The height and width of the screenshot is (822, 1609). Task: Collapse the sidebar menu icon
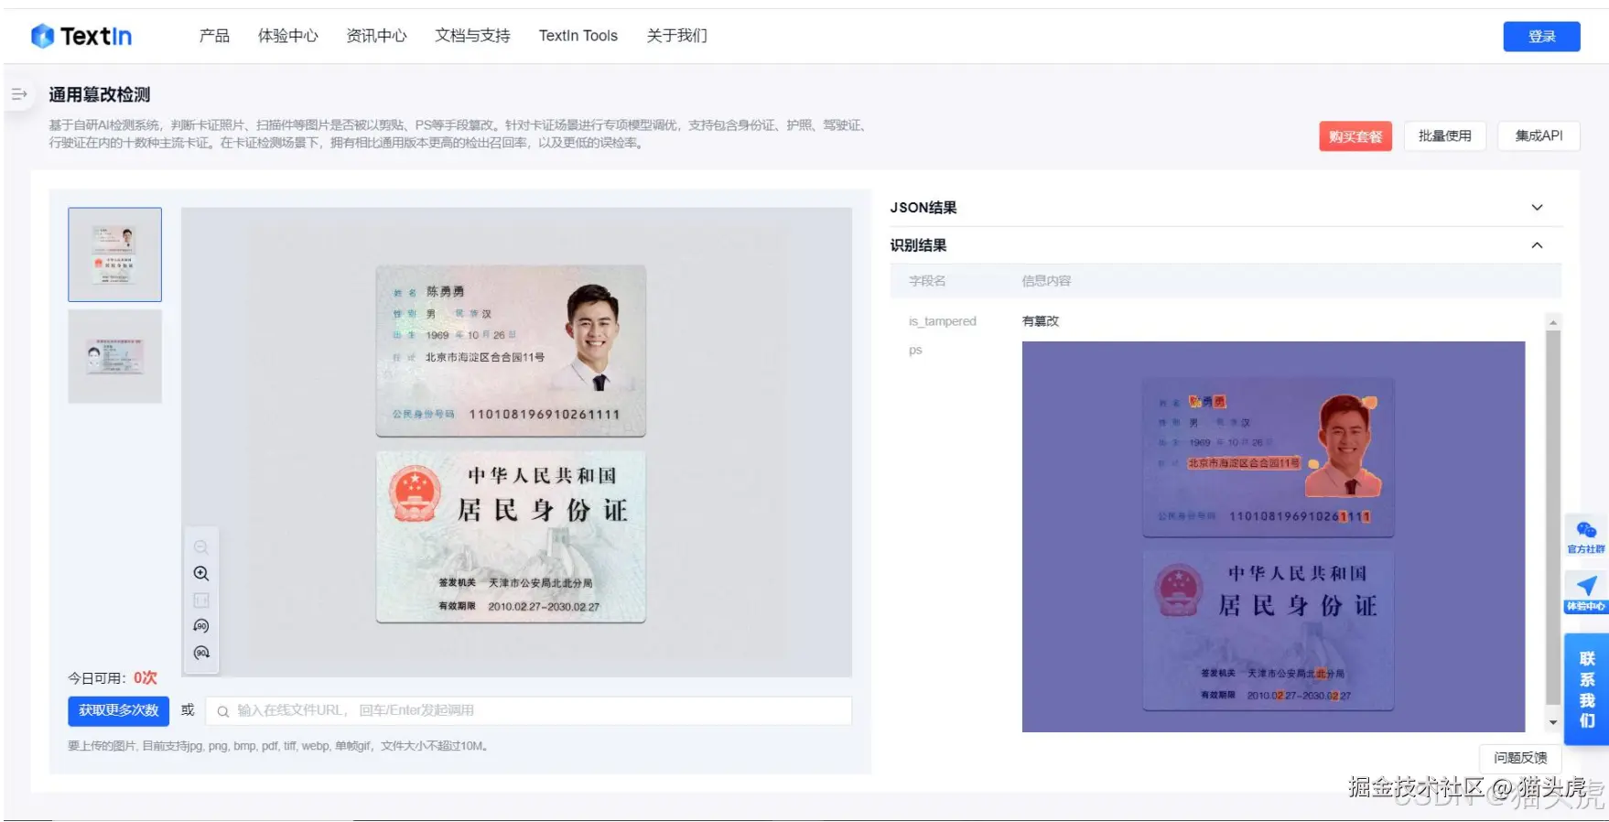pos(19,94)
